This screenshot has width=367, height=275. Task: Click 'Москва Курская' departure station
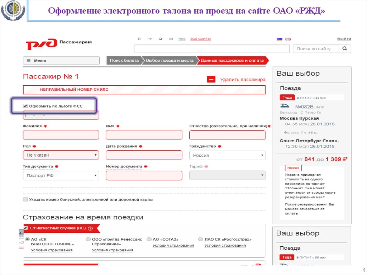(299, 118)
